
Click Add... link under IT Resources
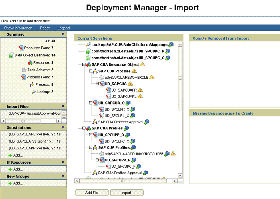tap(18, 169)
